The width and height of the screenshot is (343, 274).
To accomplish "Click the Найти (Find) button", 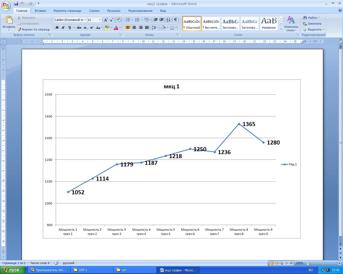I will pos(312,18).
